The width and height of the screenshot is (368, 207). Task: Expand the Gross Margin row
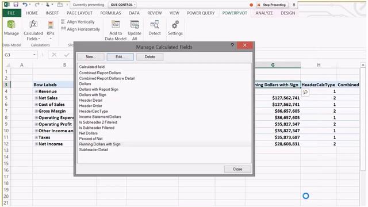(36, 111)
